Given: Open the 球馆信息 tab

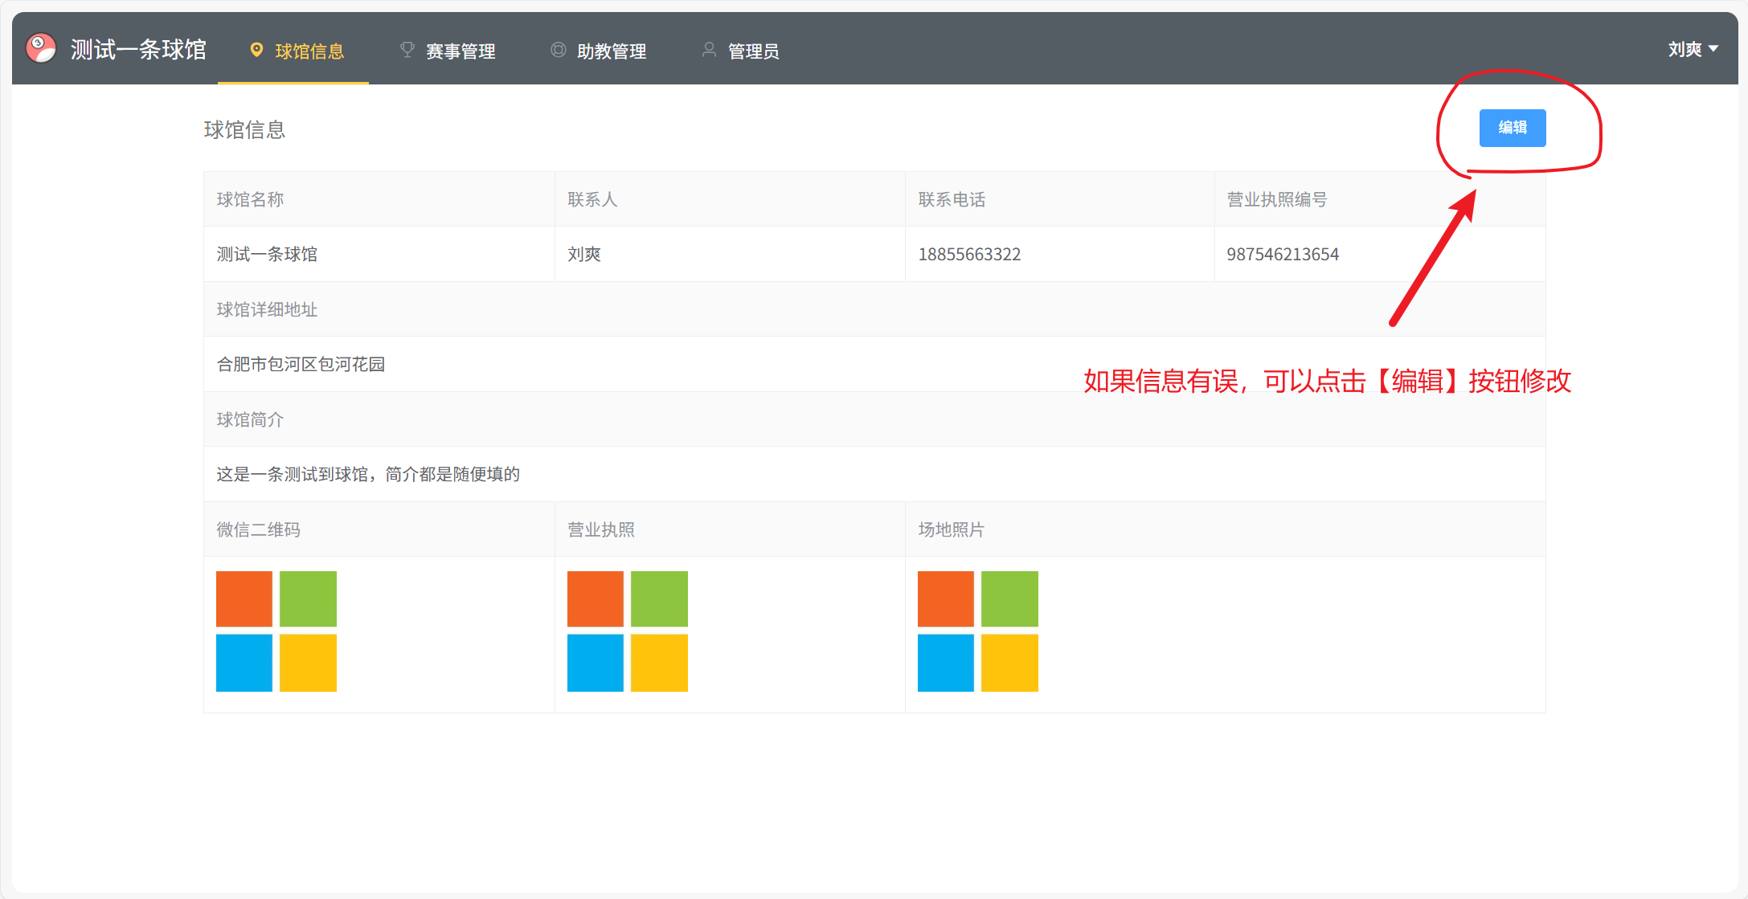Looking at the screenshot, I should click(309, 51).
